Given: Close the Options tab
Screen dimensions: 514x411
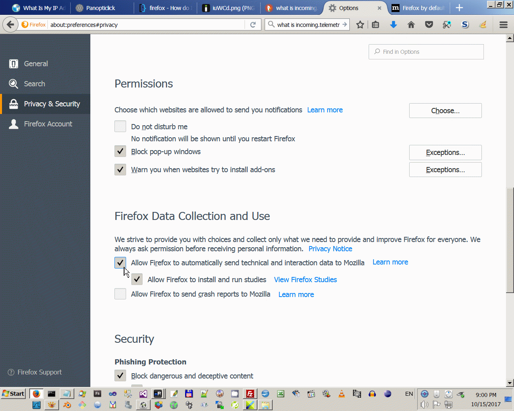Looking at the screenshot, I should pos(379,8).
